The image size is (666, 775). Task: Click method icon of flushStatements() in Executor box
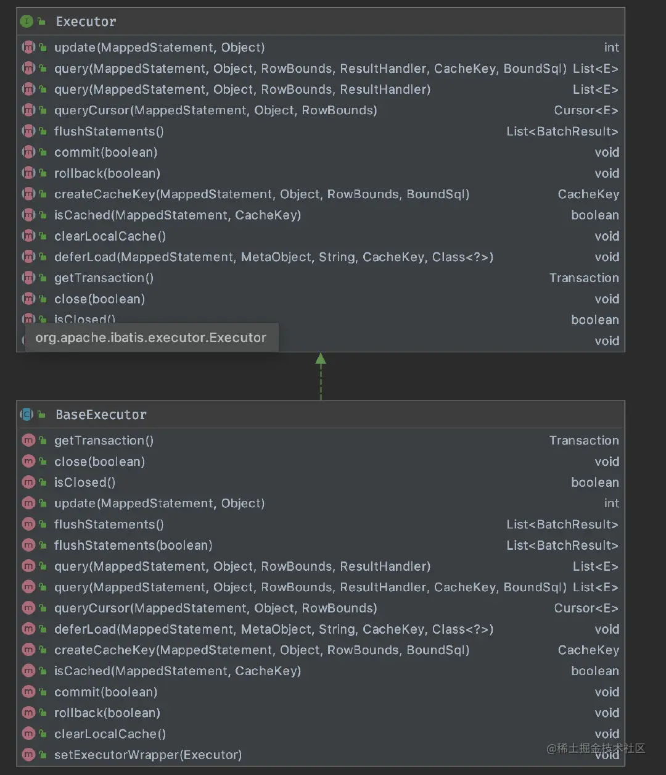28,131
